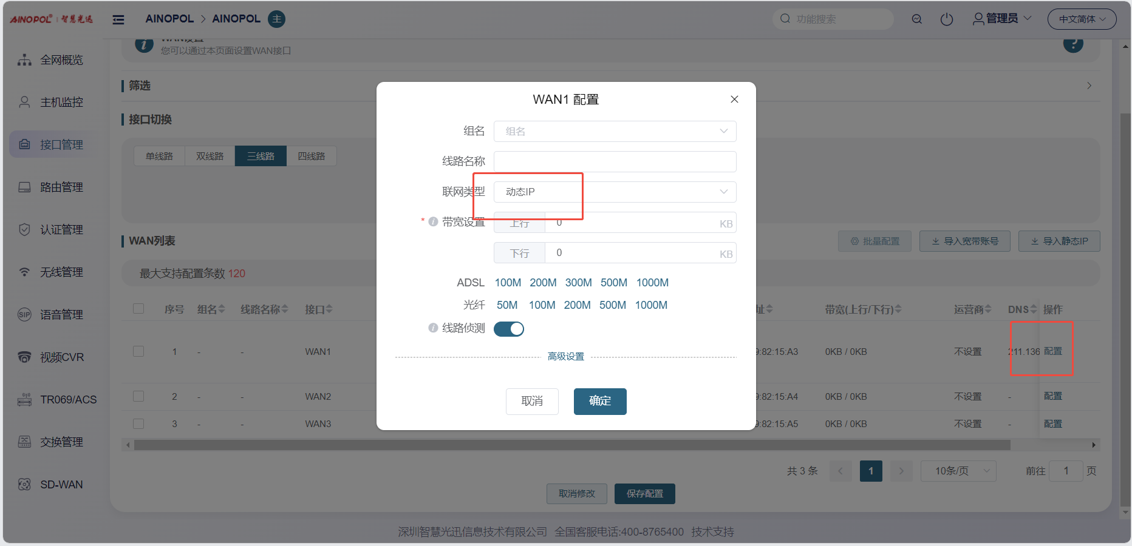Open 全网概览 network overview in sidebar
The image size is (1132, 546).
pyautogui.click(x=61, y=60)
